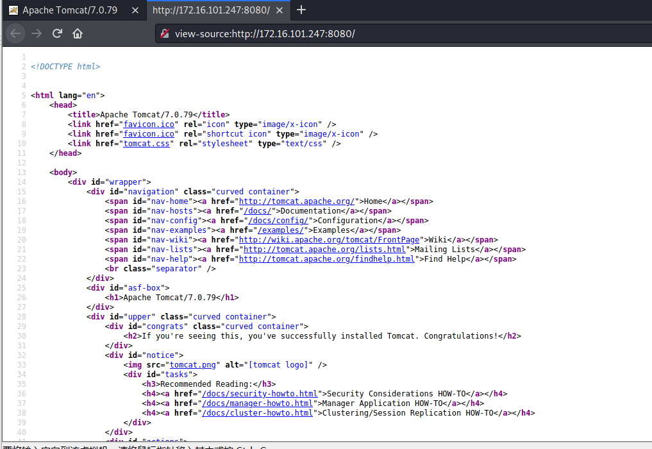Click the opening <body> tag line
Viewport: 652px width, 449px height.
click(x=63, y=173)
